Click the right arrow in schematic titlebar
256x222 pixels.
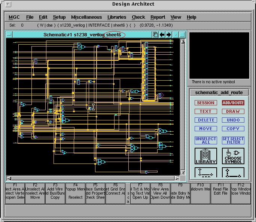[168, 35]
